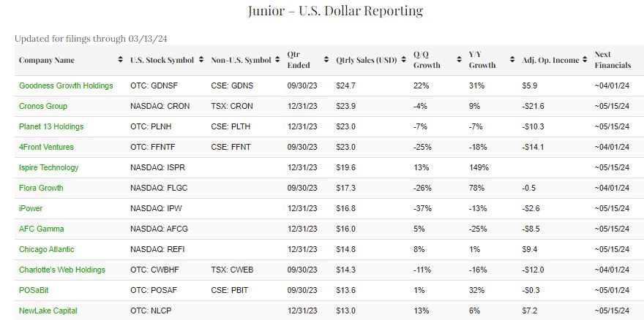Open the Cronos Group company page

tap(44, 106)
